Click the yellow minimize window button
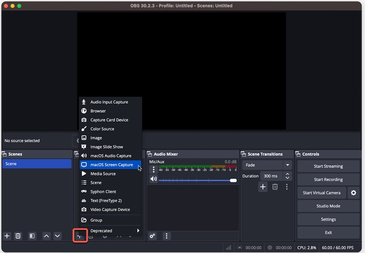The width and height of the screenshot is (365, 253). [x=13, y=6]
